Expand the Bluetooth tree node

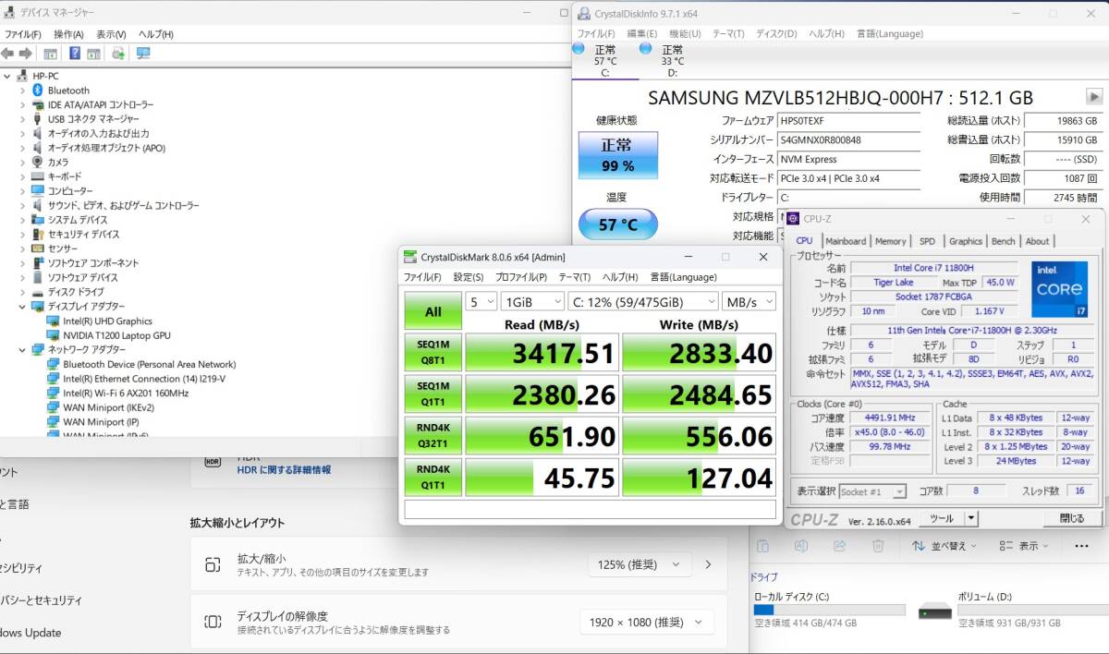pos(22,91)
